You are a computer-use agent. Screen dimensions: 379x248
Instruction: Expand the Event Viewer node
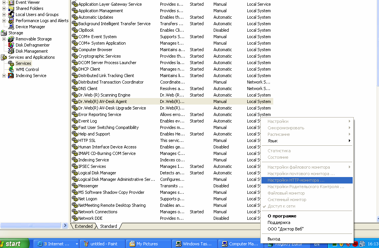pyautogui.click(x=4, y=2)
